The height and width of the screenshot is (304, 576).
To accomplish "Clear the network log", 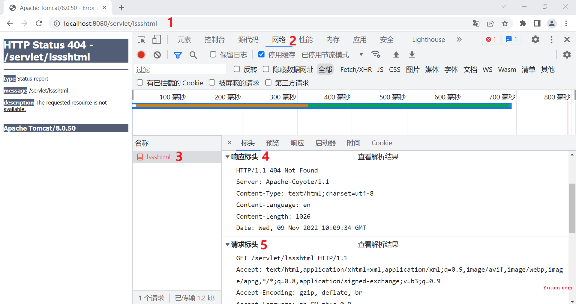I will point(157,55).
